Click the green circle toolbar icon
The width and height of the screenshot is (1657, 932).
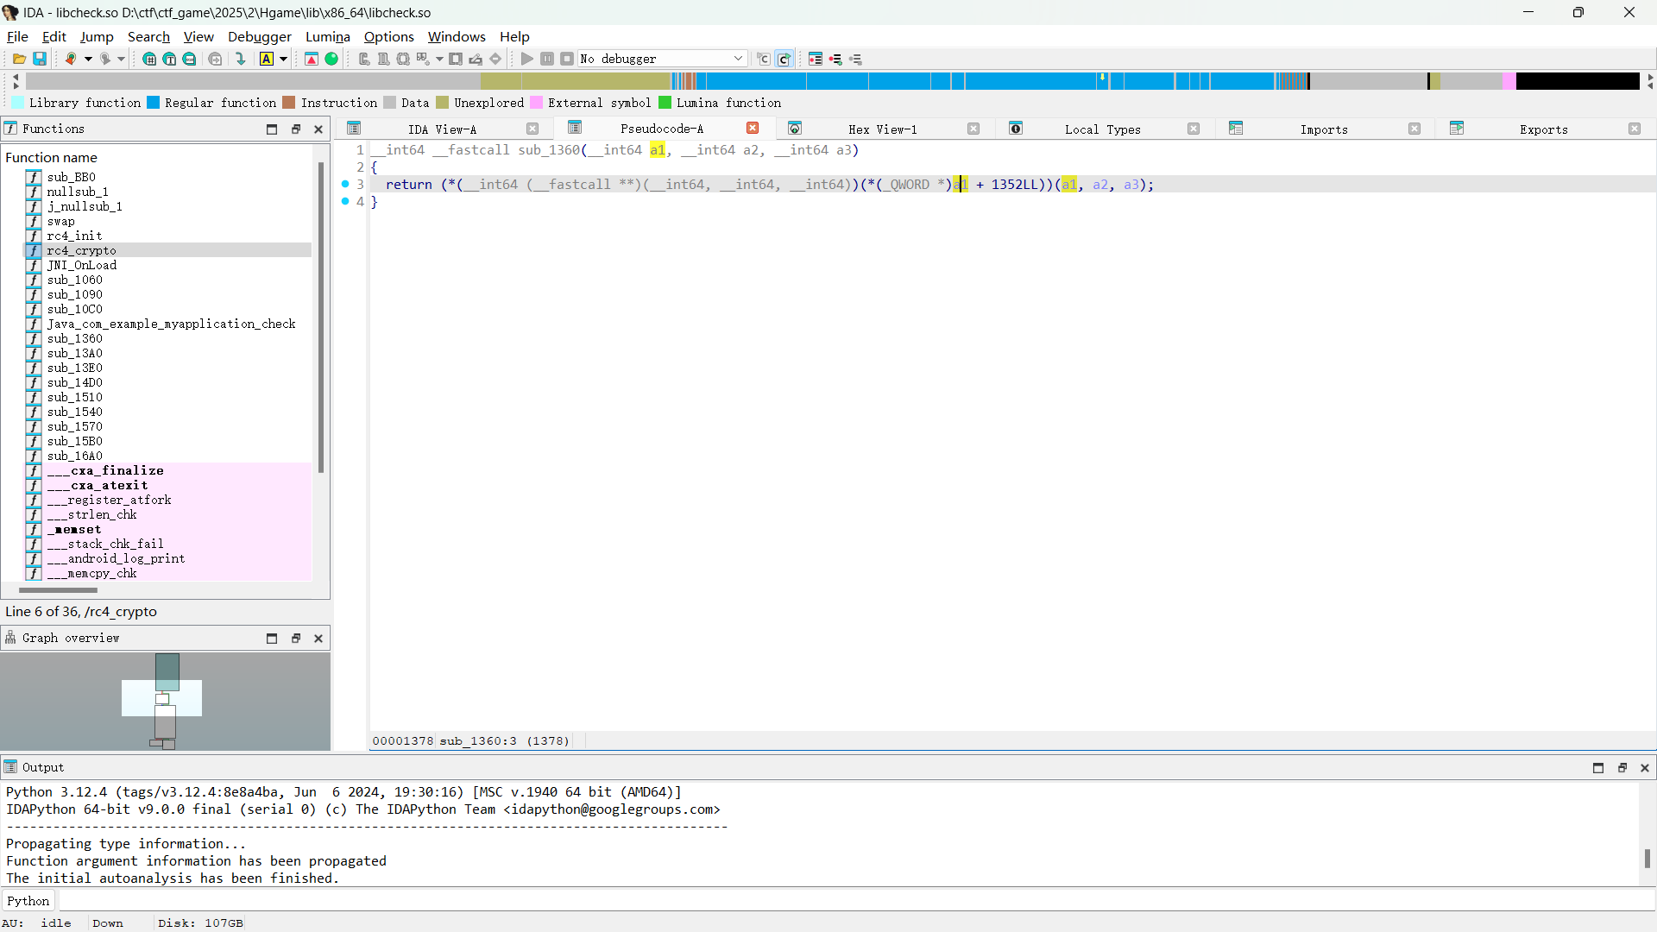tap(331, 59)
